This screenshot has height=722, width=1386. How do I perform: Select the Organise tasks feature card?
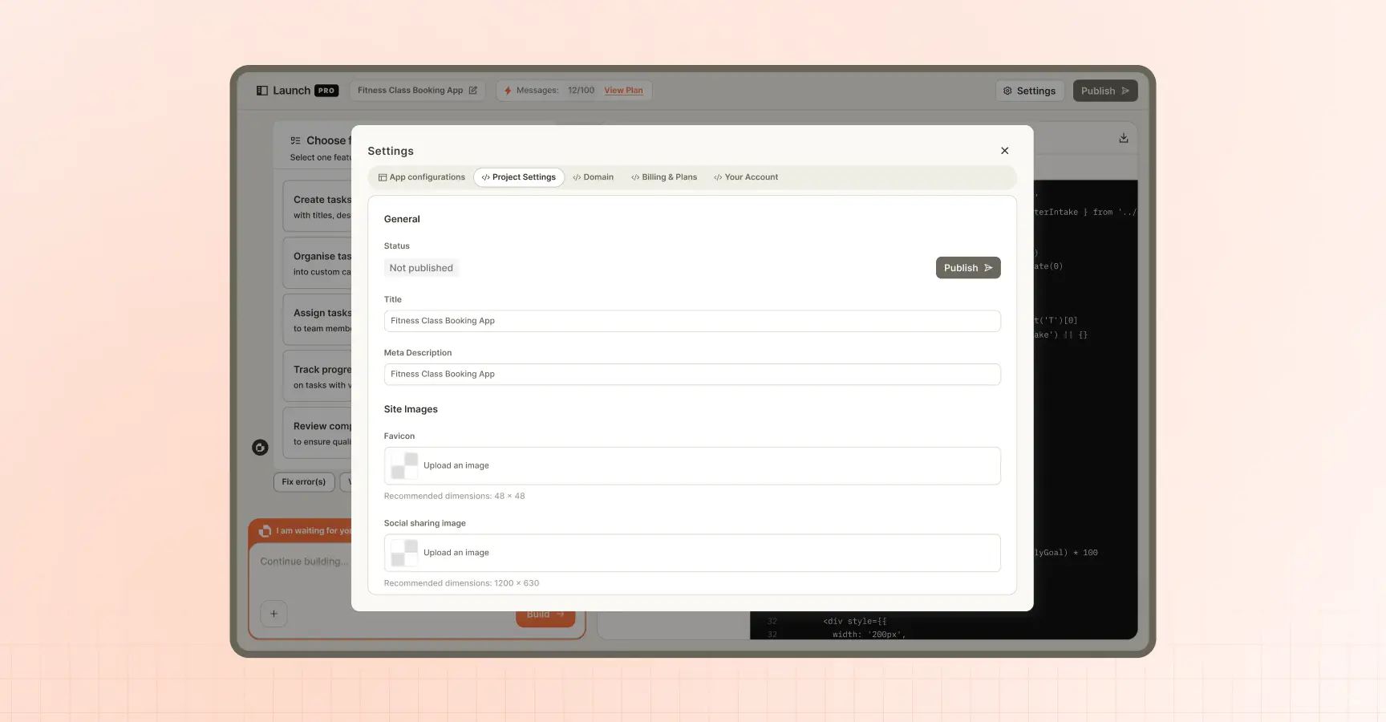pyautogui.click(x=318, y=264)
